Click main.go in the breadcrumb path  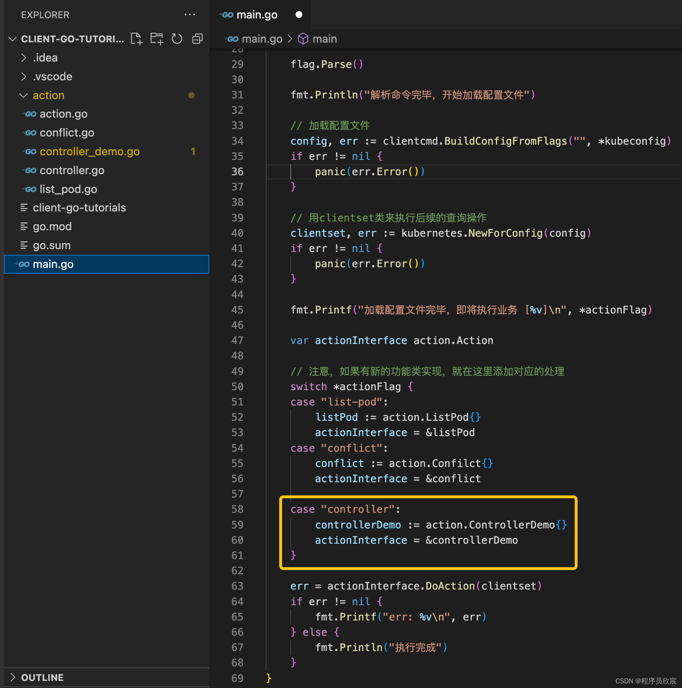262,39
